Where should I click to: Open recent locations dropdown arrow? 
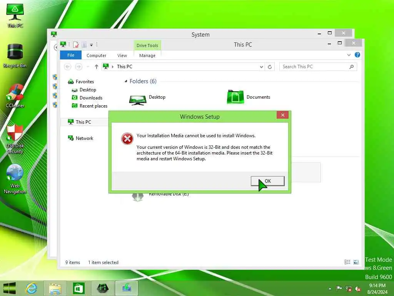[88, 67]
